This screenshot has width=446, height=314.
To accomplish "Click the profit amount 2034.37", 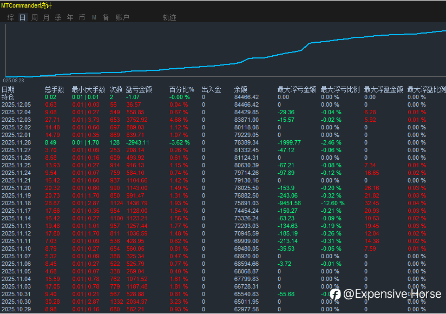I will pos(137,302).
